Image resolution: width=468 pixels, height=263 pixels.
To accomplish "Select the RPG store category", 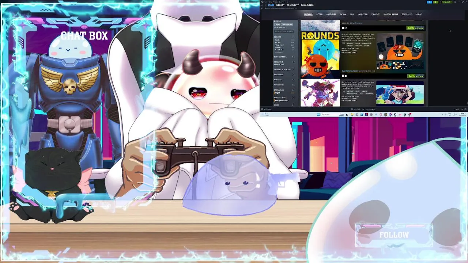I will click(352, 14).
